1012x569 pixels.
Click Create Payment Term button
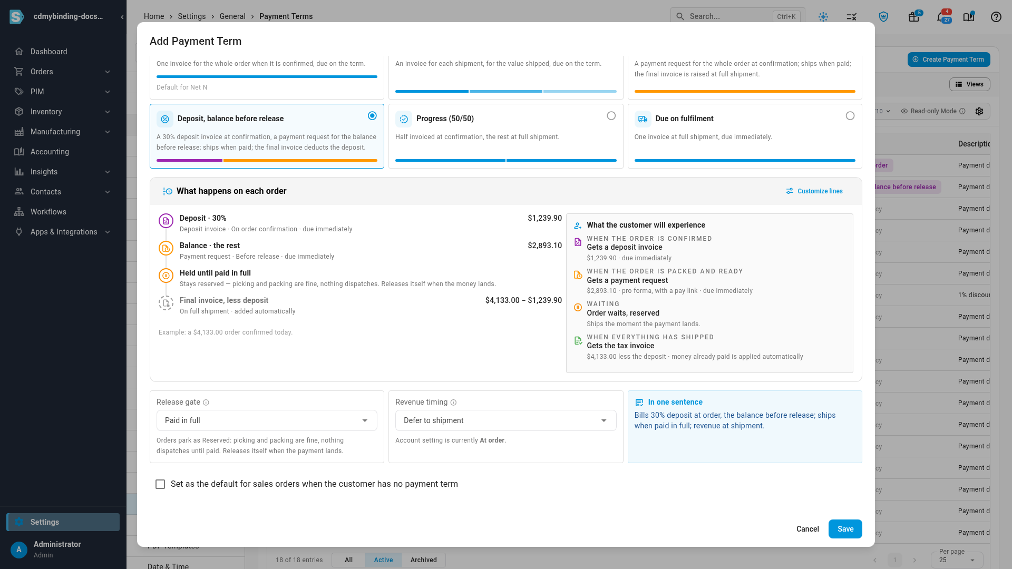tap(948, 60)
